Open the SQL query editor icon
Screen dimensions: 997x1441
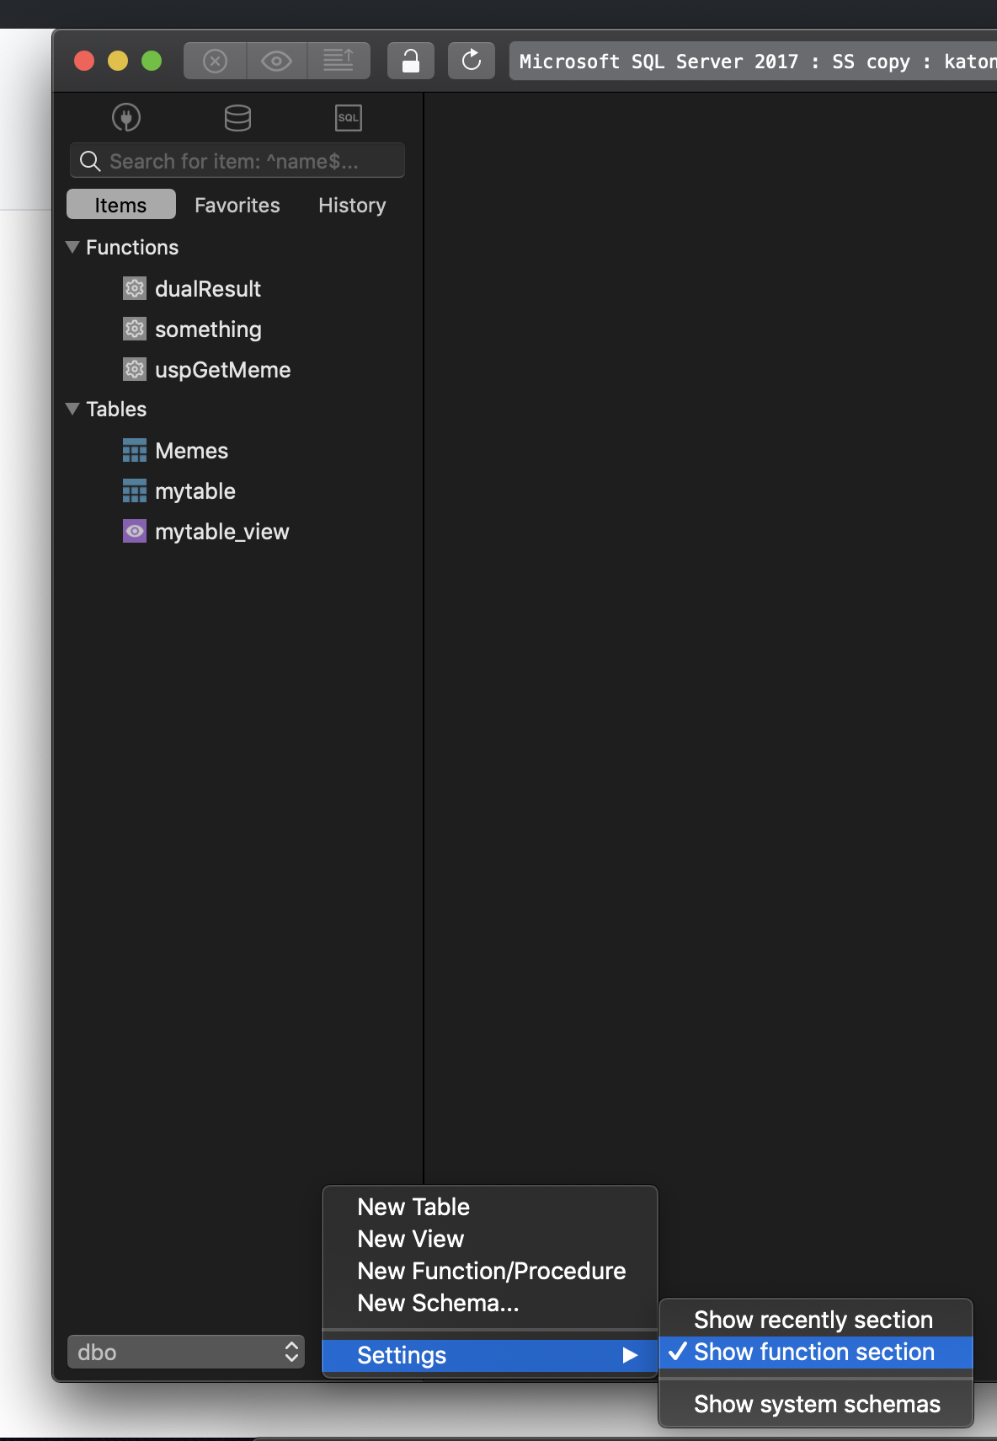[348, 118]
